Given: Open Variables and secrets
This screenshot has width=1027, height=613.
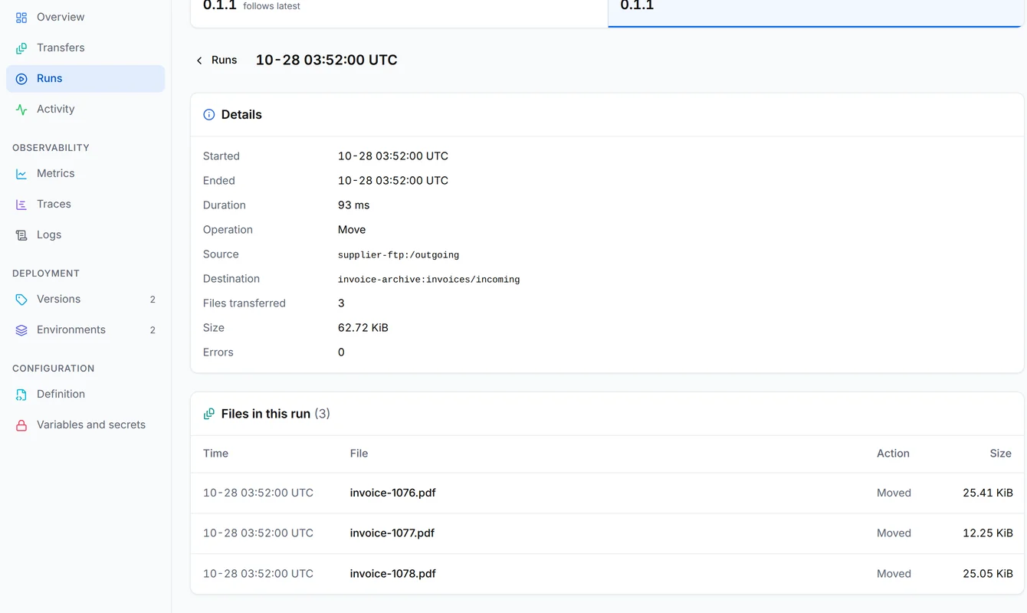Looking at the screenshot, I should (x=85, y=425).
